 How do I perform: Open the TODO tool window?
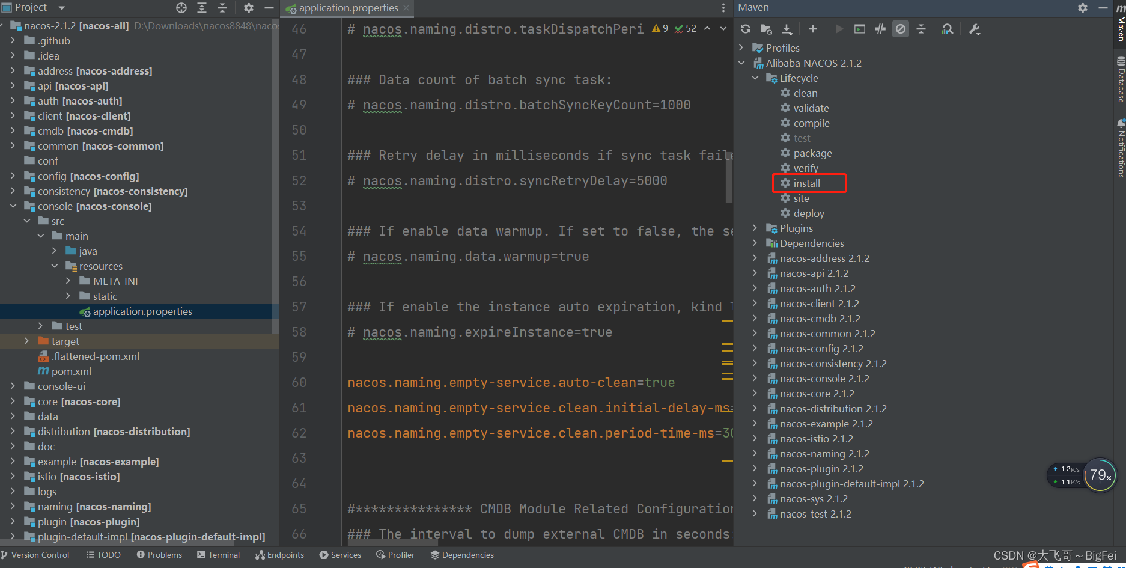103,555
